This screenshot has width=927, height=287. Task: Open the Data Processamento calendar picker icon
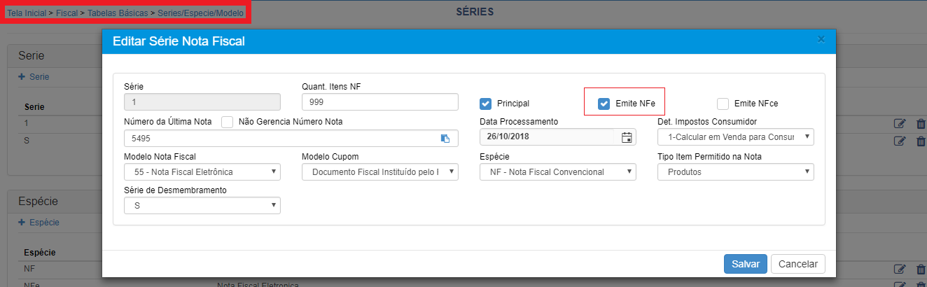627,137
